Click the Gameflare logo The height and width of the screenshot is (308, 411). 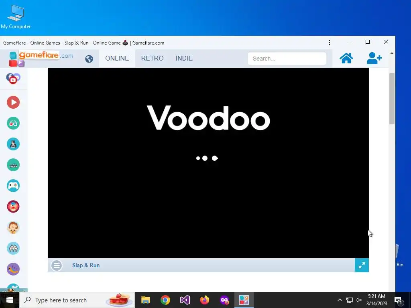(x=41, y=58)
